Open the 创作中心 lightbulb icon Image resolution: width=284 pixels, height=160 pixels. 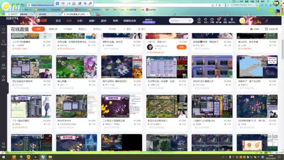click(232, 20)
